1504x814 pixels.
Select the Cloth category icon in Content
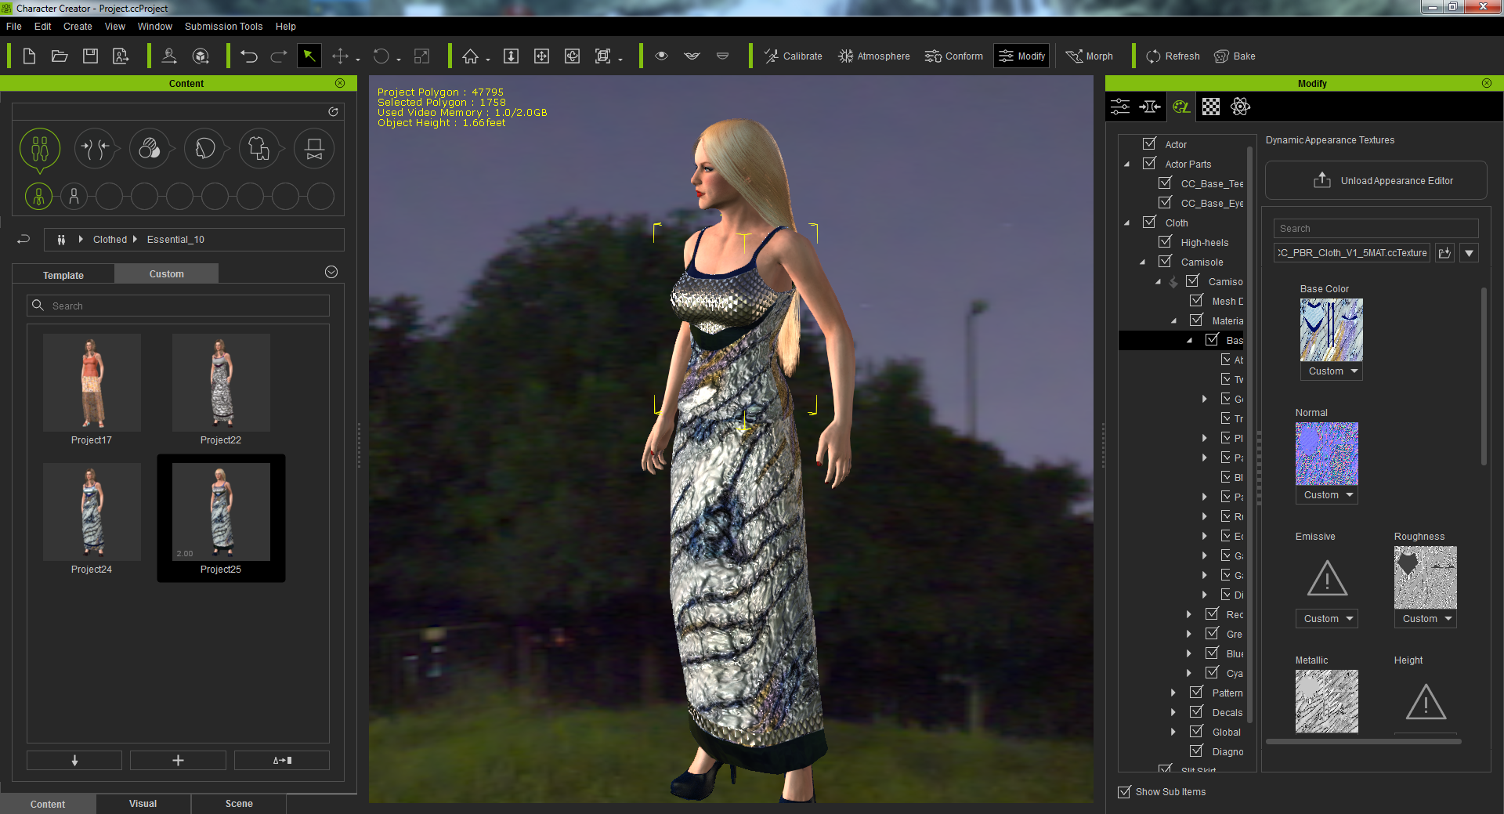click(259, 149)
